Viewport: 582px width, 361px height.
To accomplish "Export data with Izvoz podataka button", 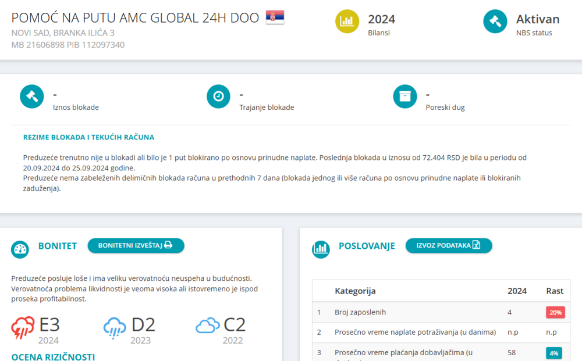I will click(449, 246).
